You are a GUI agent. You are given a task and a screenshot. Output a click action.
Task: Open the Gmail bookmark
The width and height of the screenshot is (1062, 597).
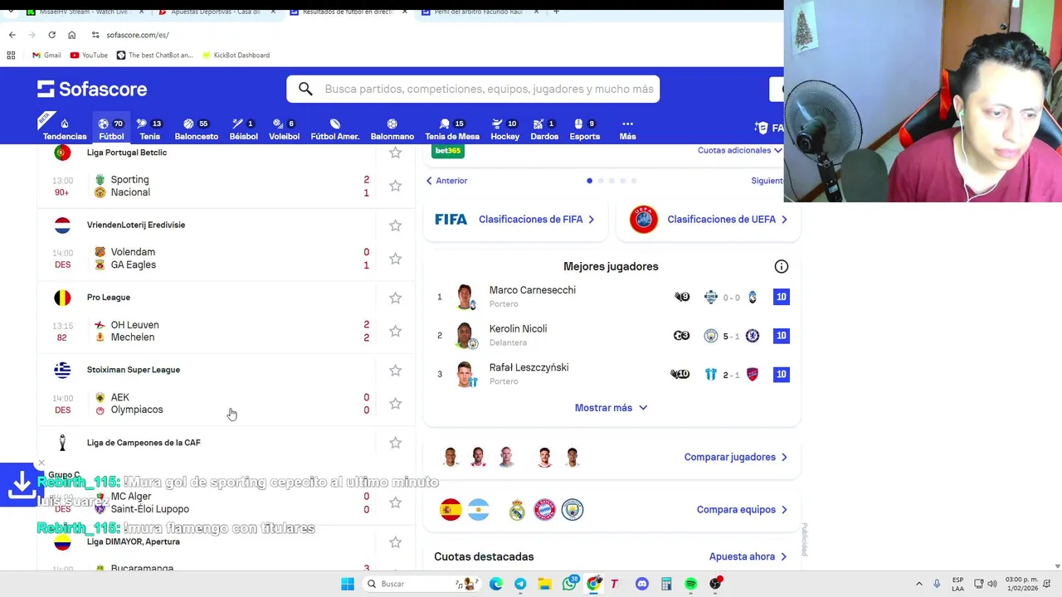[46, 55]
